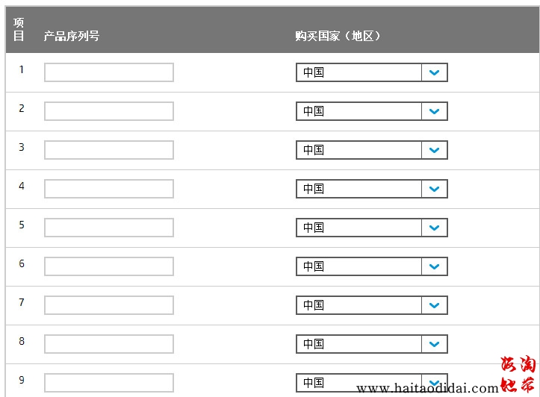Screen dimensions: 540x397
Task: Focus the product serial input in row 2
Action: click(x=109, y=111)
